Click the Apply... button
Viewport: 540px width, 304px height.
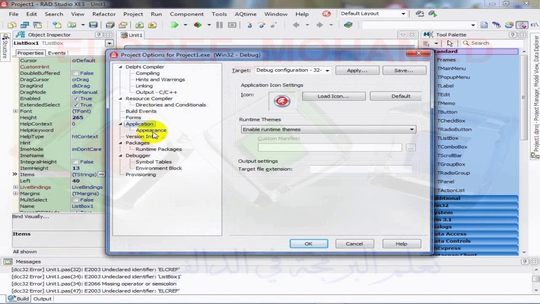pos(357,71)
